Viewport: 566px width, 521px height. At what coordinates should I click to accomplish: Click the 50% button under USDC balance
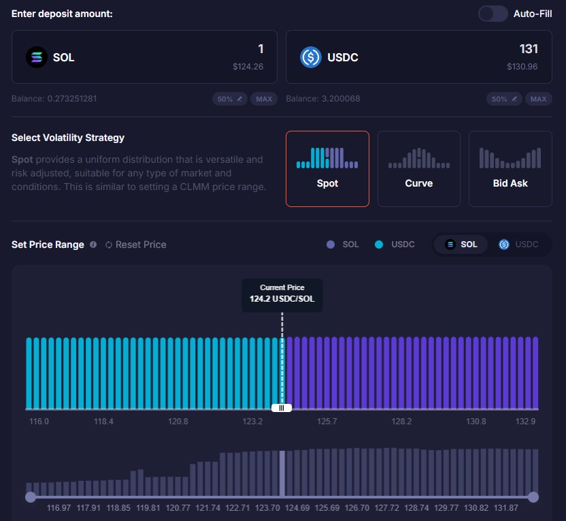tap(503, 99)
